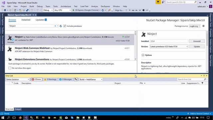The height and width of the screenshot is (120, 213).
Task: Close the NuGet: SiparisTakip.MvcUI document tab
Action: tap(36, 15)
